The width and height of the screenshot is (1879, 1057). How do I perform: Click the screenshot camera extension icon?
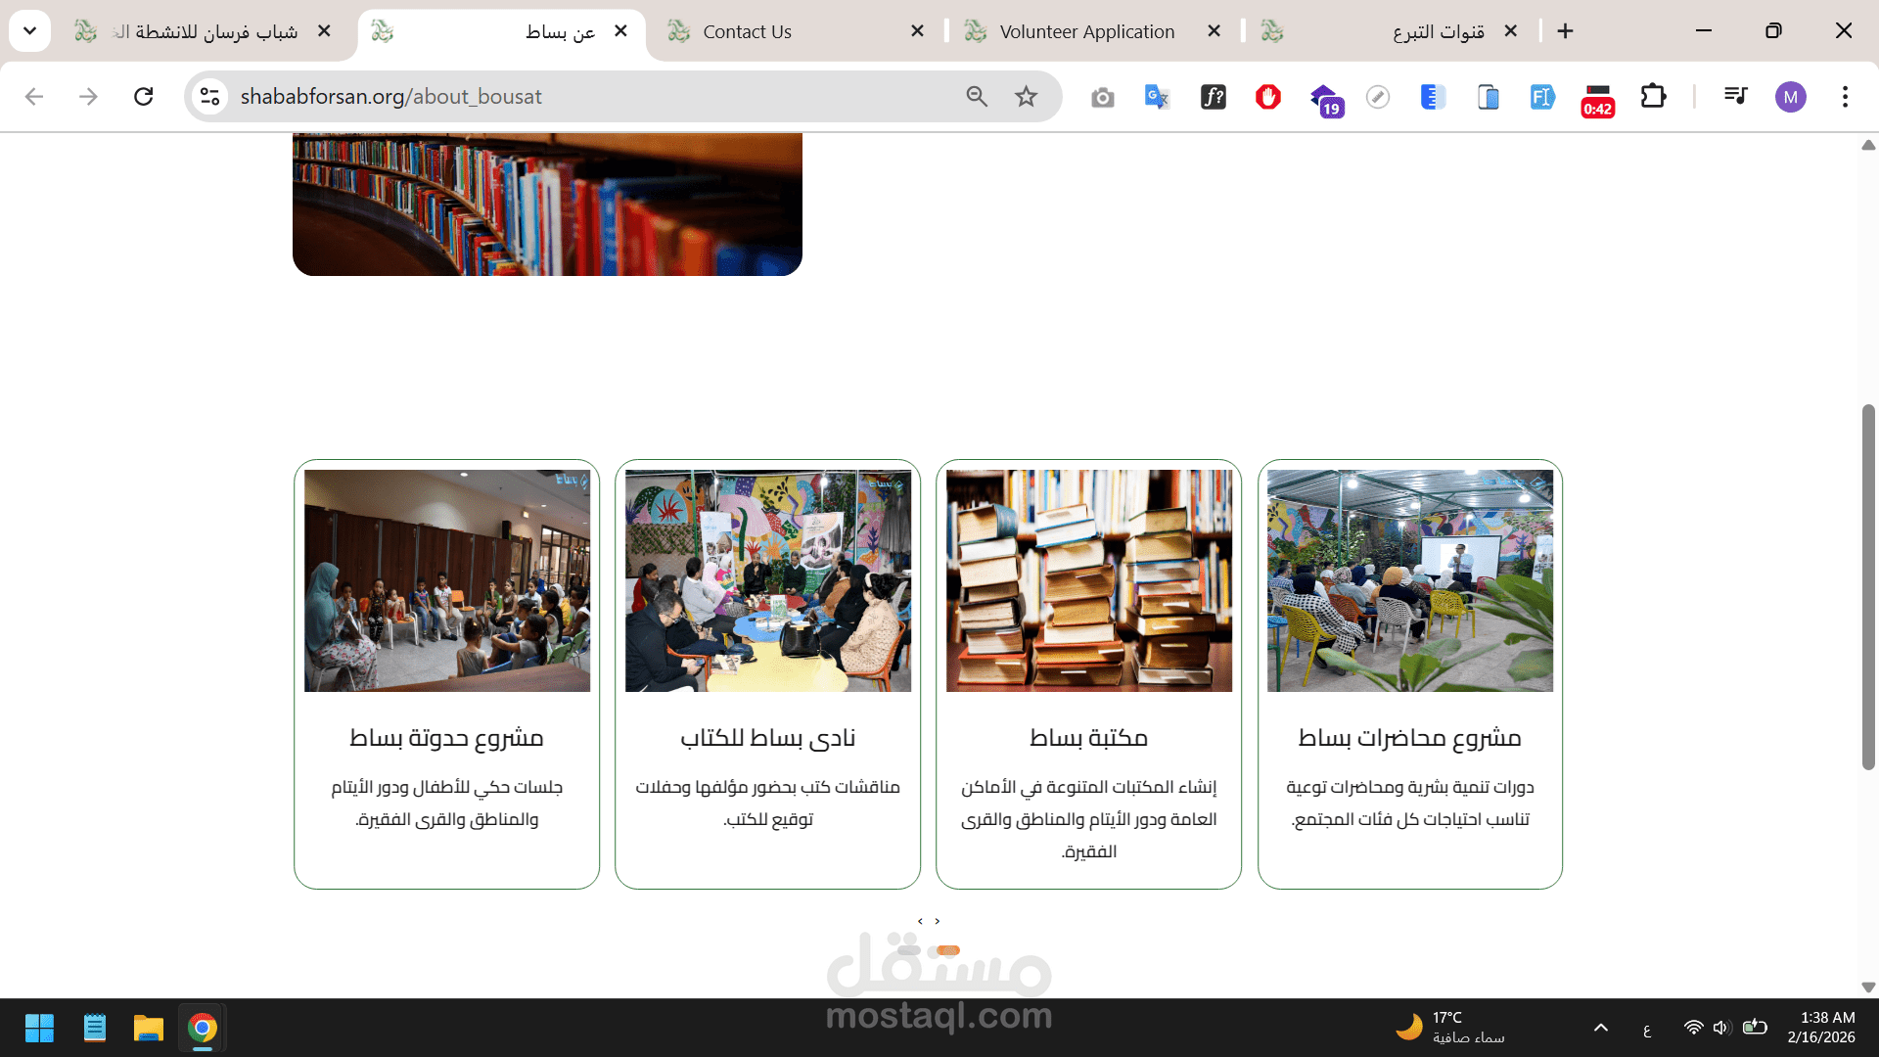1103,97
